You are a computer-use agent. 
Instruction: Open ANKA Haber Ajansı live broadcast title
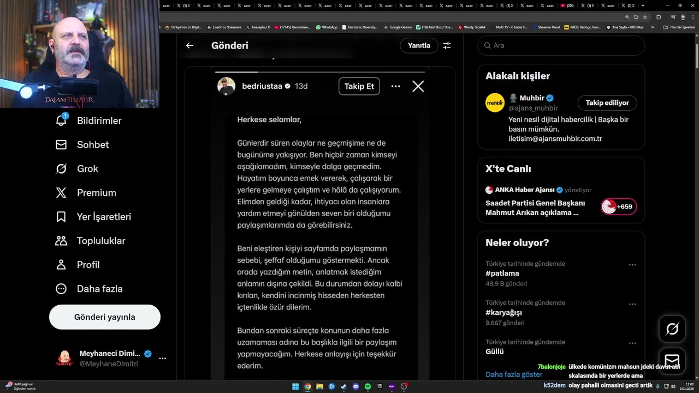tap(535, 208)
